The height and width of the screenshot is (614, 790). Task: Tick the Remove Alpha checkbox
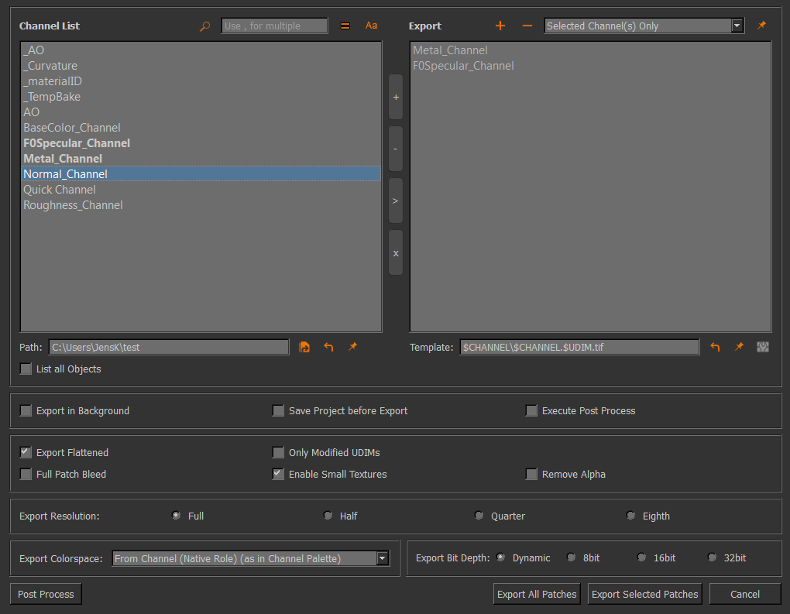tap(531, 475)
